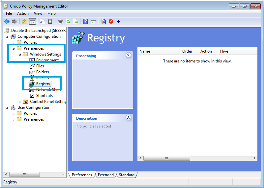
Task: Click the Up One Level folder icon
Action: tap(24, 21)
